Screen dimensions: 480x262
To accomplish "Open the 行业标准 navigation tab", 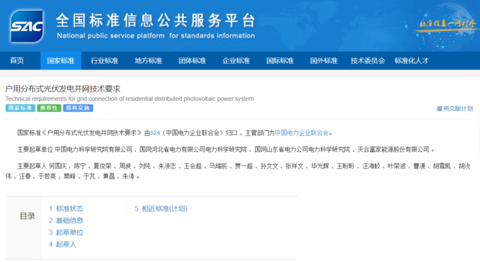I will [104, 61].
